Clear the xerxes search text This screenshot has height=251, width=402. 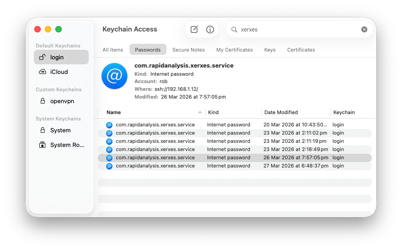[364, 29]
